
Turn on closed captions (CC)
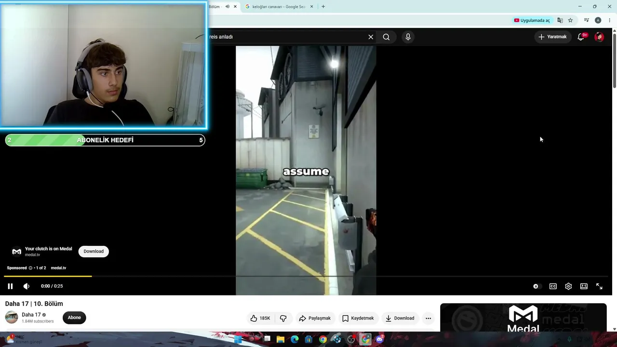[553, 286]
